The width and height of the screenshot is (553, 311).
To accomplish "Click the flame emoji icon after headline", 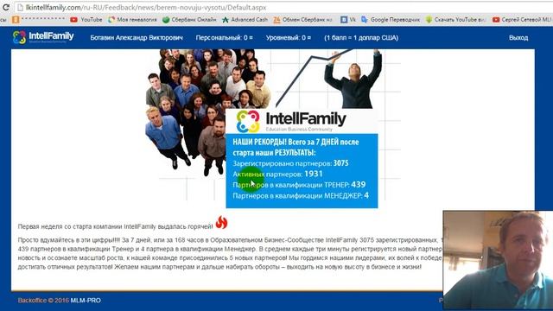I will coord(221,223).
